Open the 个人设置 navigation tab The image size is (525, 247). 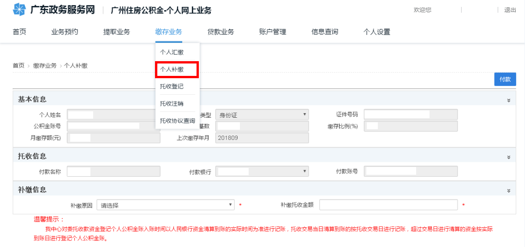click(376, 32)
